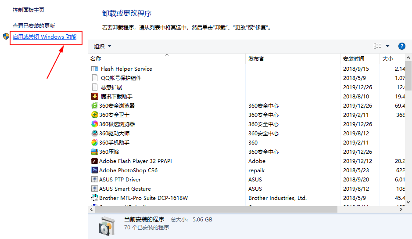Select the QQ帐号保护组件 entry name

click(x=121, y=78)
